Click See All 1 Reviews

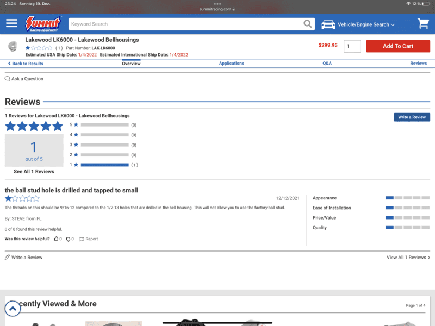[x=34, y=172]
